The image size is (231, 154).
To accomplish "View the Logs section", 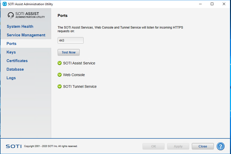I will [x=11, y=78].
